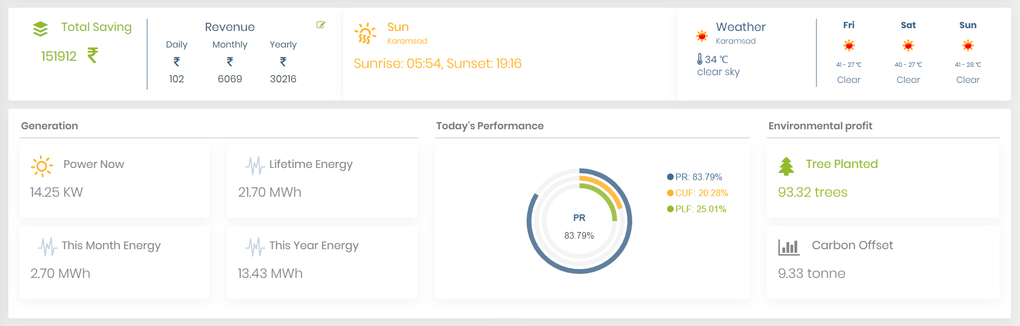This screenshot has height=326, width=1020.
Task: Click the Total Saving layers icon
Action: click(40, 29)
